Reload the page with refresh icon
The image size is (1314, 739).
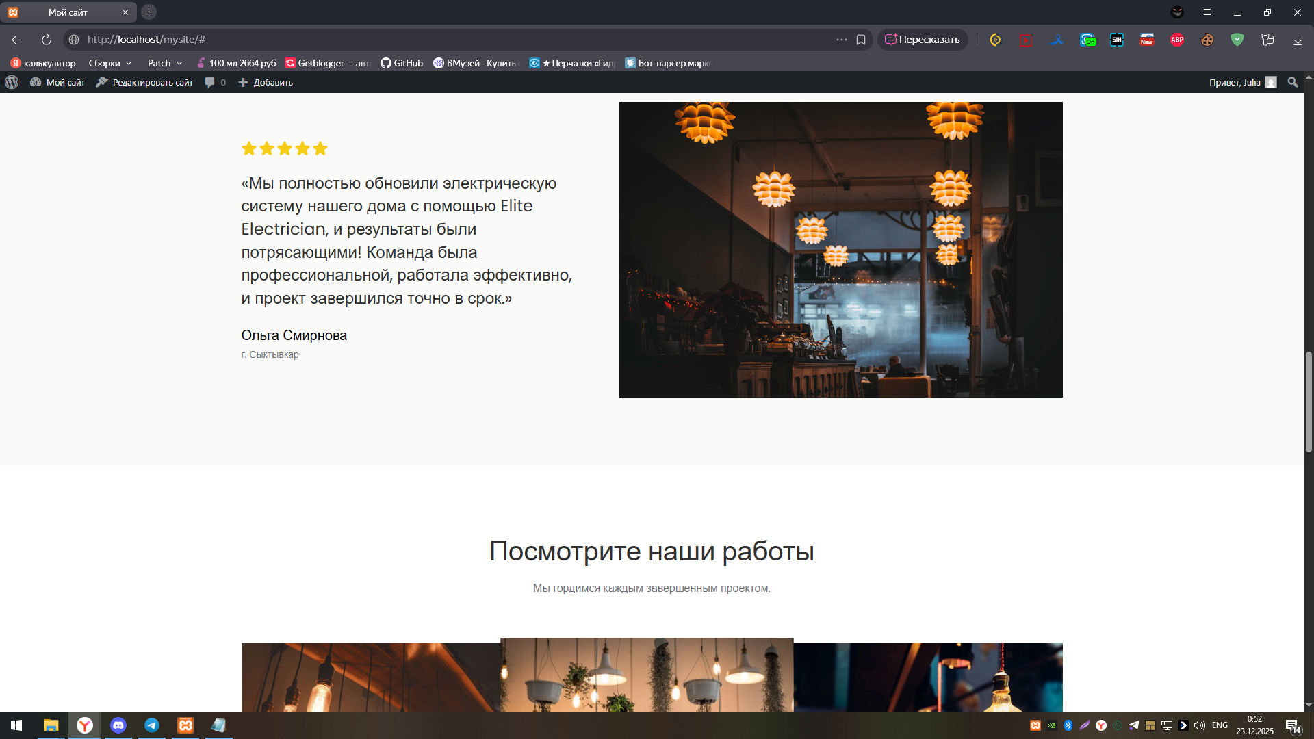point(47,40)
